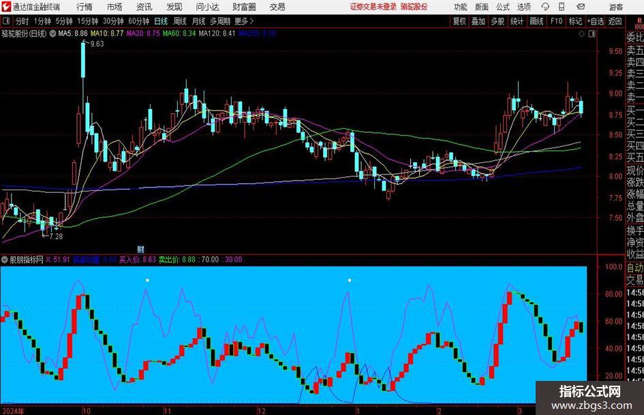Switch to 分时 period tab
The image size is (644, 415).
click(22, 21)
